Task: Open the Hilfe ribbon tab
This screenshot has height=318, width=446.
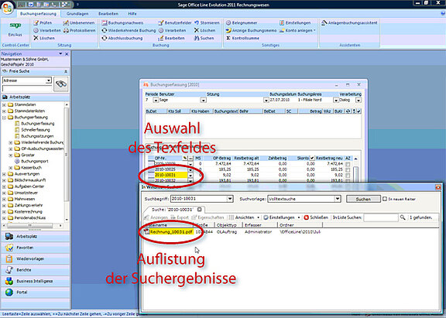Action: [x=132, y=14]
